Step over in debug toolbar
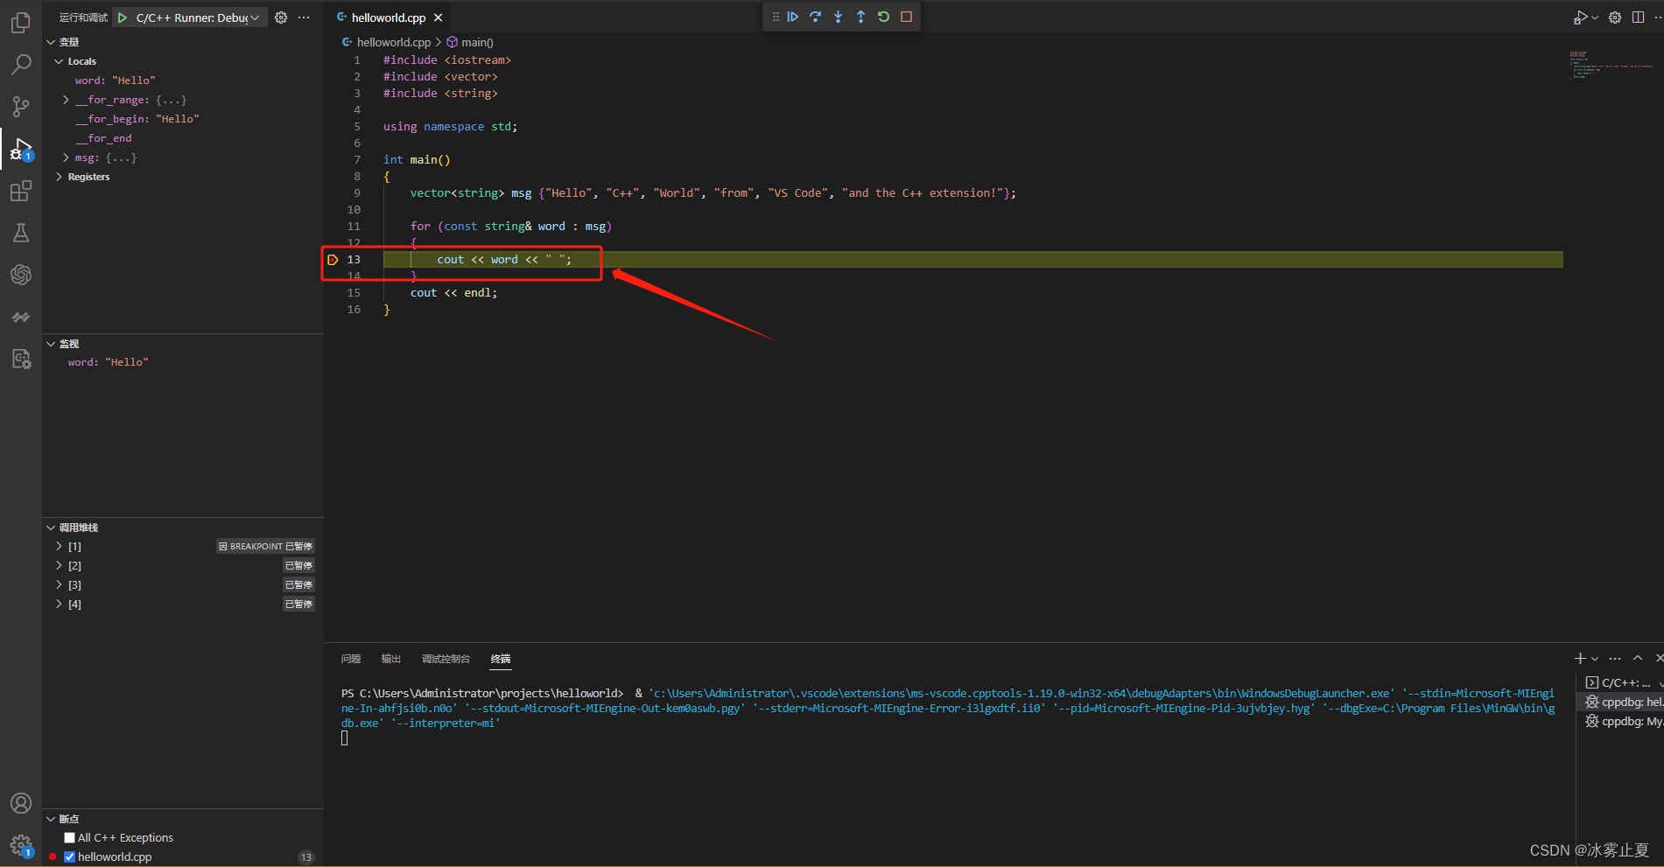 click(x=815, y=17)
